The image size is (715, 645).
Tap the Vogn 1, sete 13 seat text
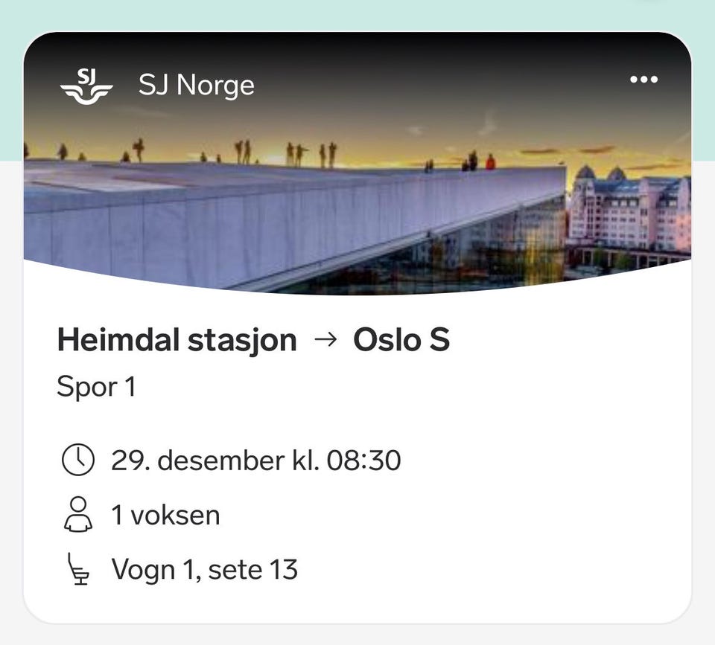click(204, 570)
